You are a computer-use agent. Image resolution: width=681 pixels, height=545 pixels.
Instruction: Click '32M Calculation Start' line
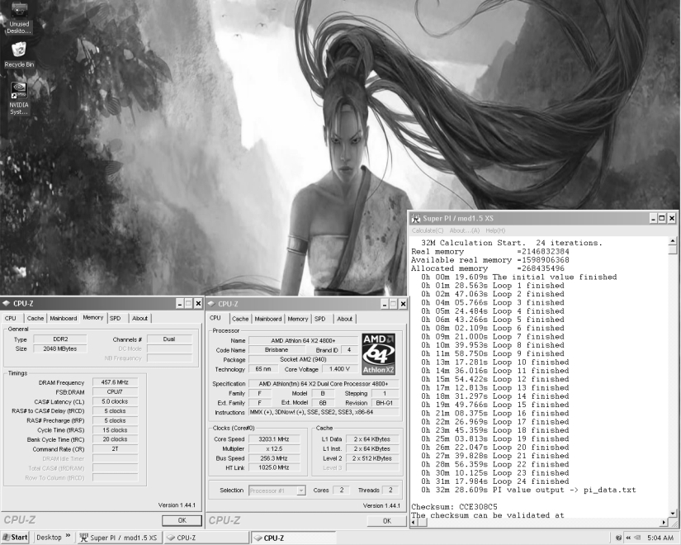click(512, 243)
